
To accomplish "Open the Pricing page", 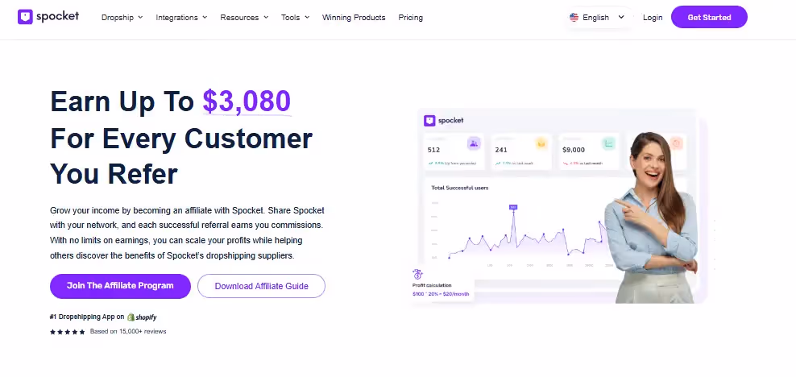I will click(411, 17).
